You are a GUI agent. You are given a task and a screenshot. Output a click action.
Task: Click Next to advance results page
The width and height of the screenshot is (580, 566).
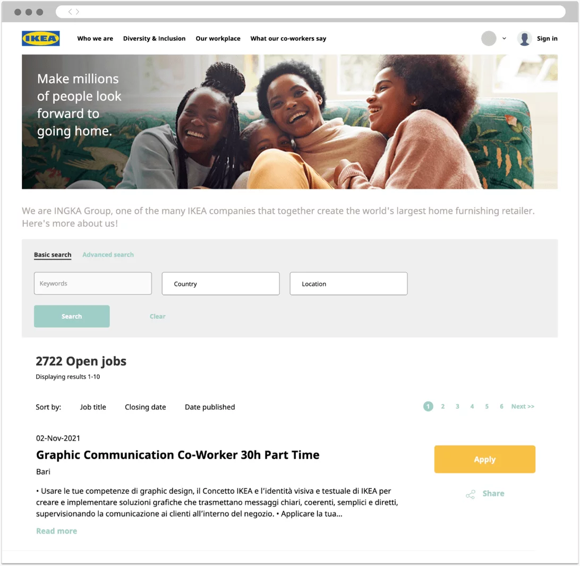coord(523,406)
